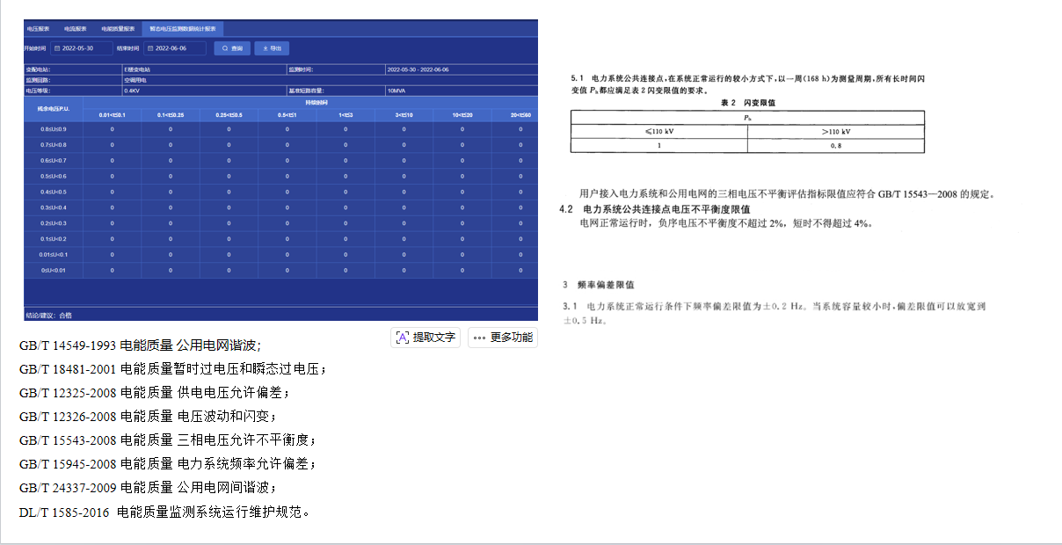Select the 暂态电压监测数据统计报表 tab
This screenshot has height=545, width=1062.
[x=182, y=28]
